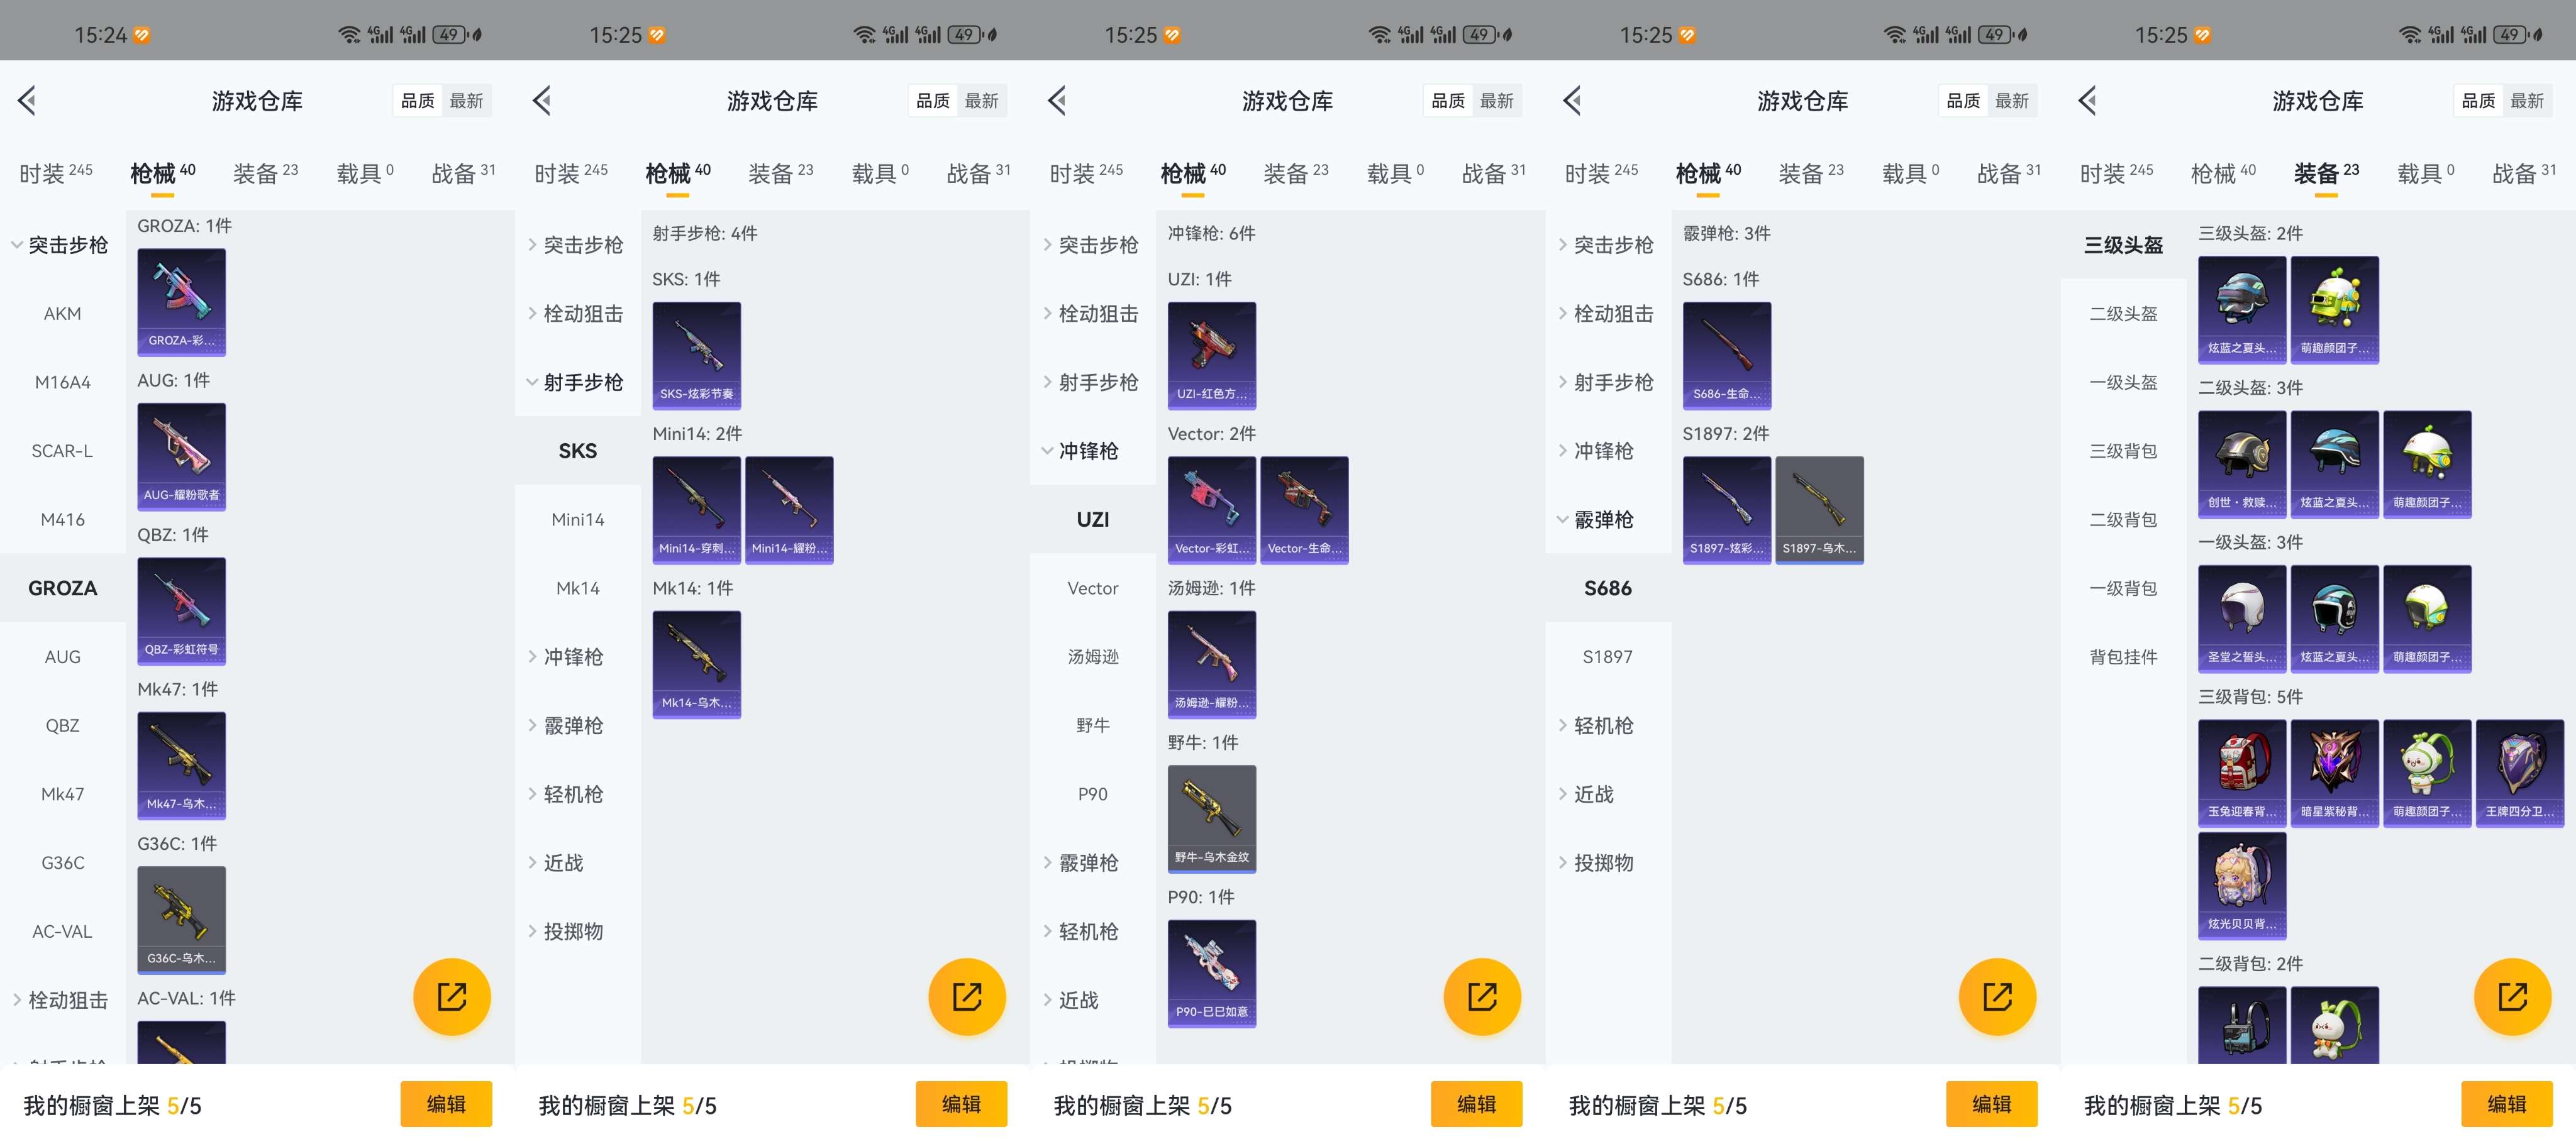Select the Vector-彩虹 skin thumbnail

(1211, 510)
